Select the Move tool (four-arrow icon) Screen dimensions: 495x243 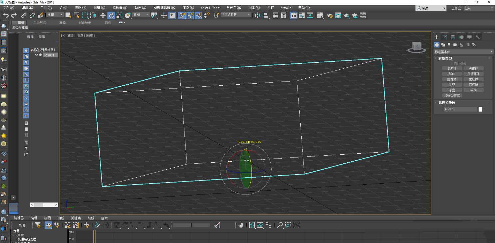click(103, 15)
